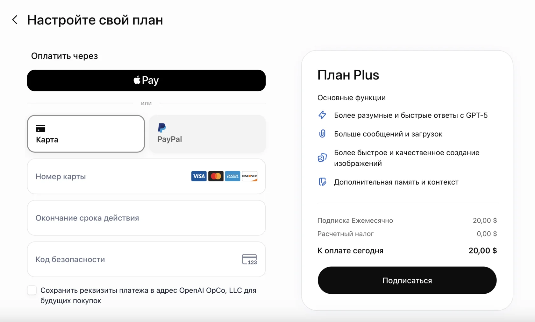The width and height of the screenshot is (535, 322).
Task: Click the '0,00 $' tax amount
Action: (487, 234)
